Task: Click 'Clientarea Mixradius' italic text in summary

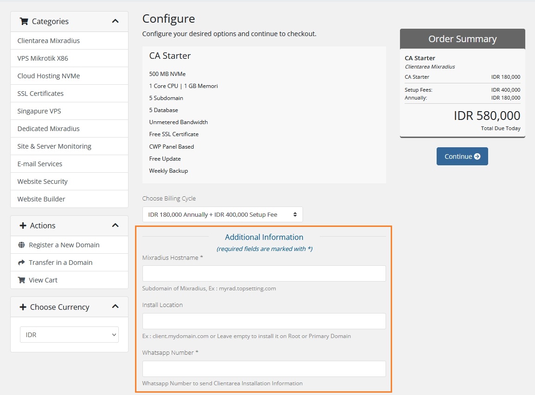Action: (x=430, y=67)
